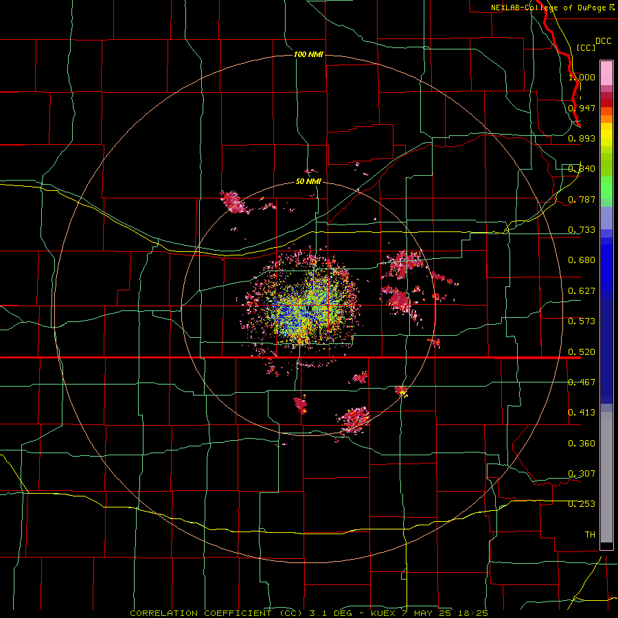Click the 0.573 legend value

(x=582, y=321)
